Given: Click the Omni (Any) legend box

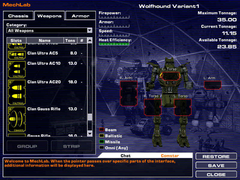Looking at the screenshot, I should (102, 148).
